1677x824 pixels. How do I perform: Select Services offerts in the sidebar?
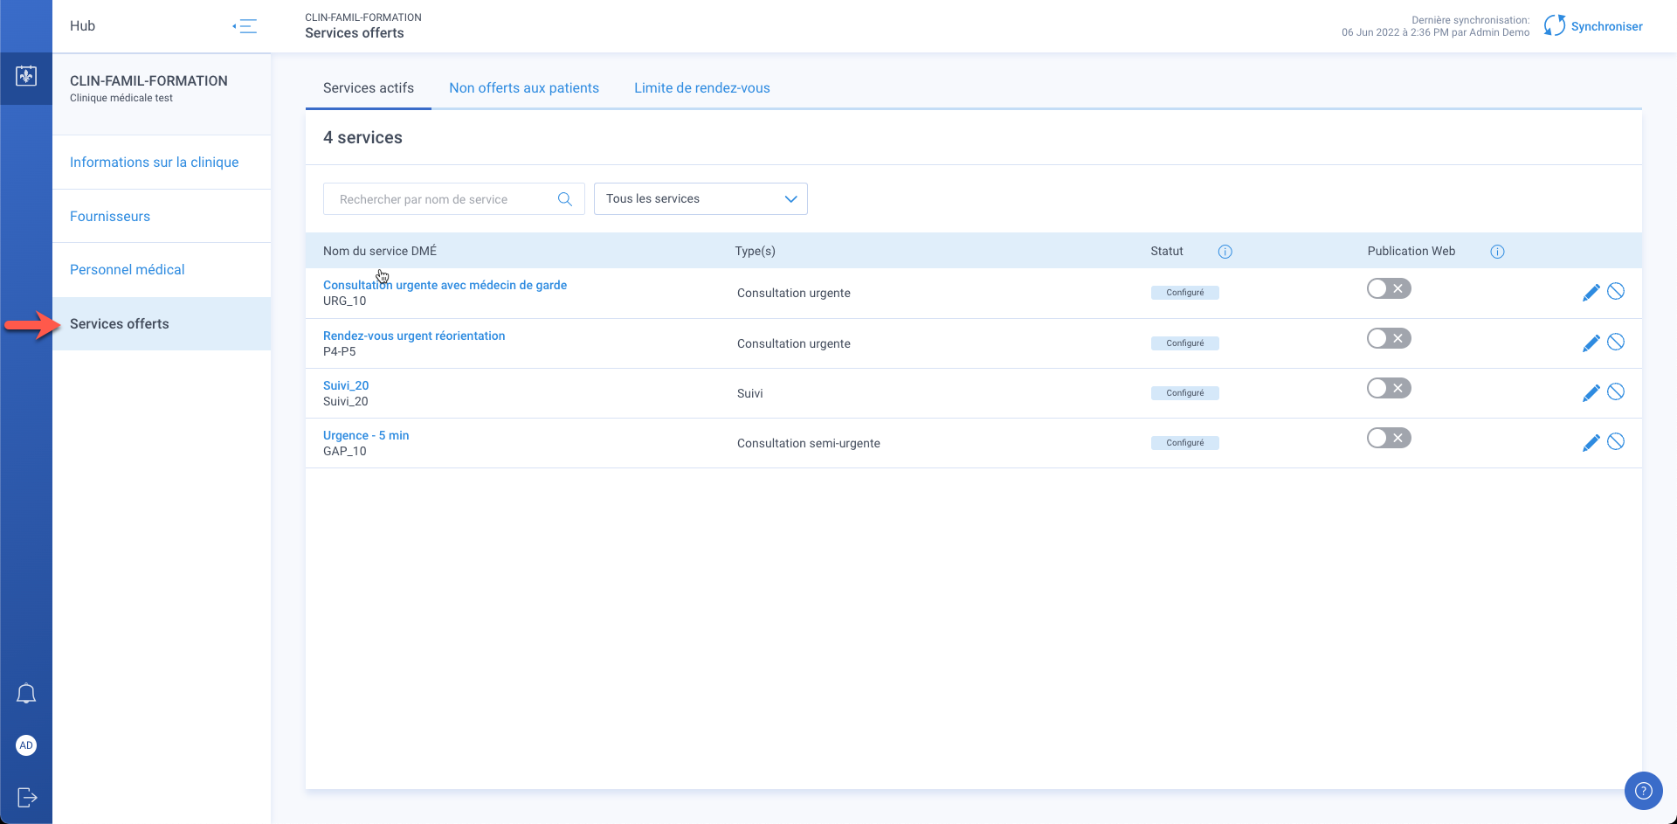[162, 324]
